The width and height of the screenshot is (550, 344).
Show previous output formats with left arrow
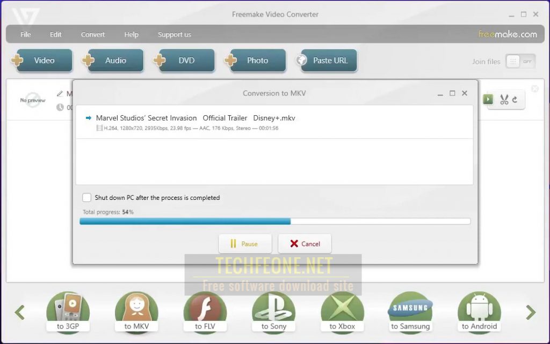(20, 312)
